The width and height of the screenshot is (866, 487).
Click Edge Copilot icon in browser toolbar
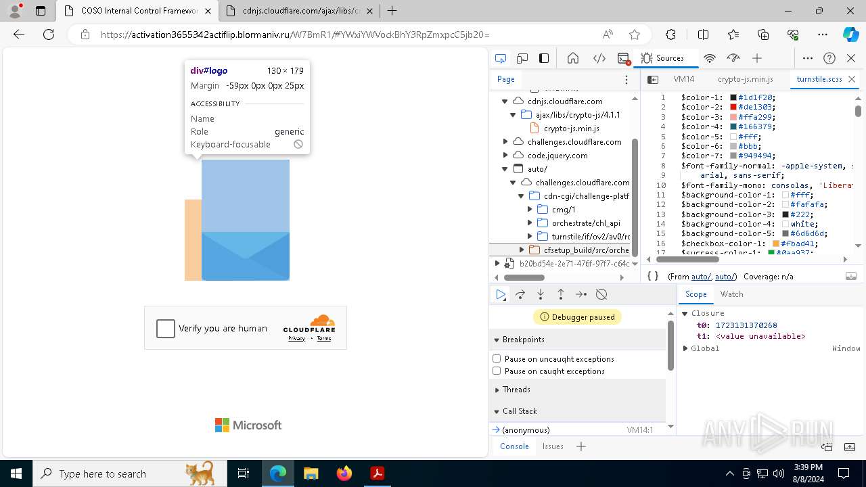click(850, 34)
